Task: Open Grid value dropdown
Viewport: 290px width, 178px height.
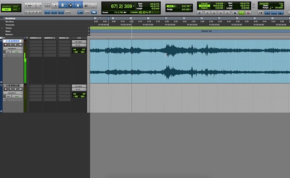Action: click(191, 6)
